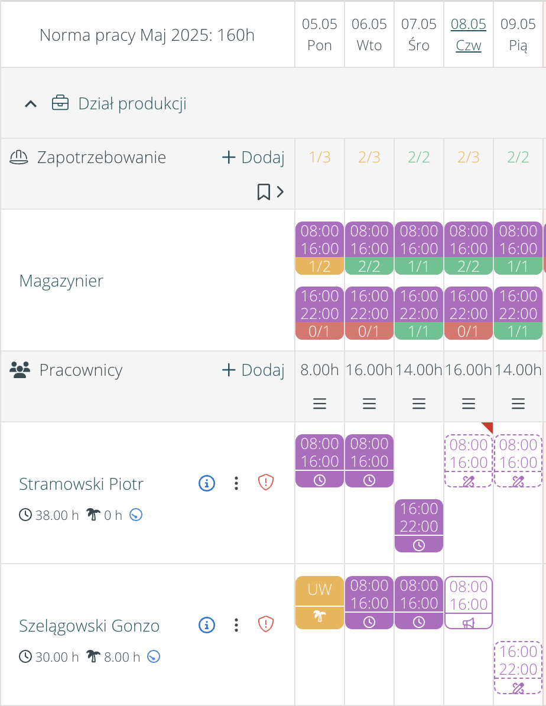The width and height of the screenshot is (546, 706).
Task: Click the clock icon on Monday's 08:00-16:00 shift
Action: pos(319,480)
